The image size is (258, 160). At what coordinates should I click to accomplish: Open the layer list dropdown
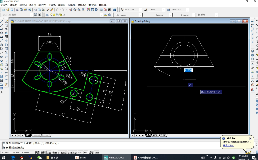101,15
